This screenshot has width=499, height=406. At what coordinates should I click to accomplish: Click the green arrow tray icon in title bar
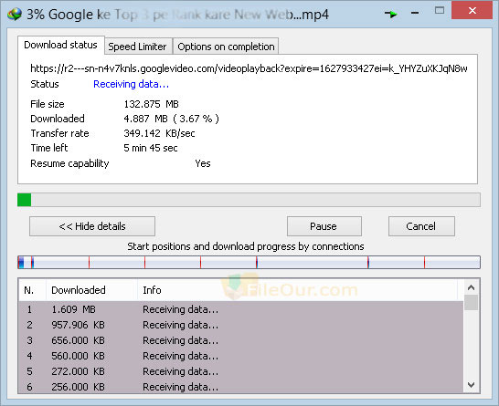pos(390,14)
